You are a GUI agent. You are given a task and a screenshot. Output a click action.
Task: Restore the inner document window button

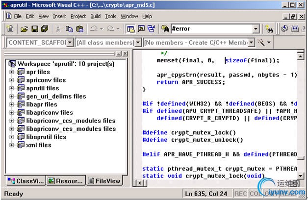293,17
